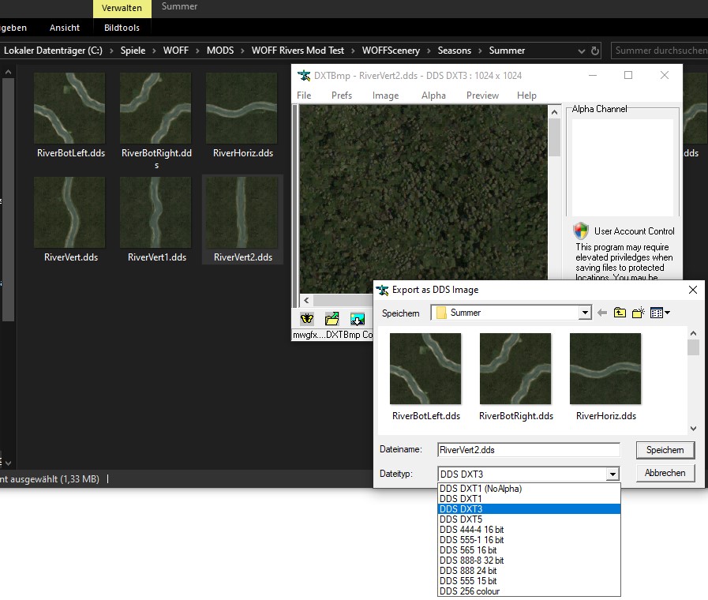
Task: Click DXTBmp image vertical scrollbar up arrow
Action: [554, 111]
